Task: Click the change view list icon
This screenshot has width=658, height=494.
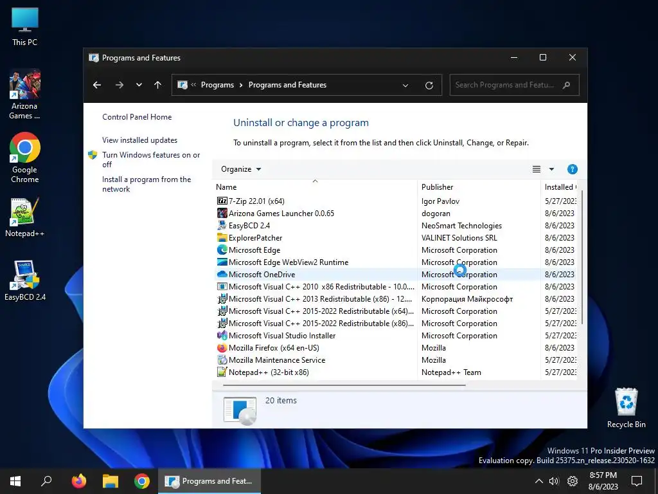Action: pyautogui.click(x=537, y=169)
